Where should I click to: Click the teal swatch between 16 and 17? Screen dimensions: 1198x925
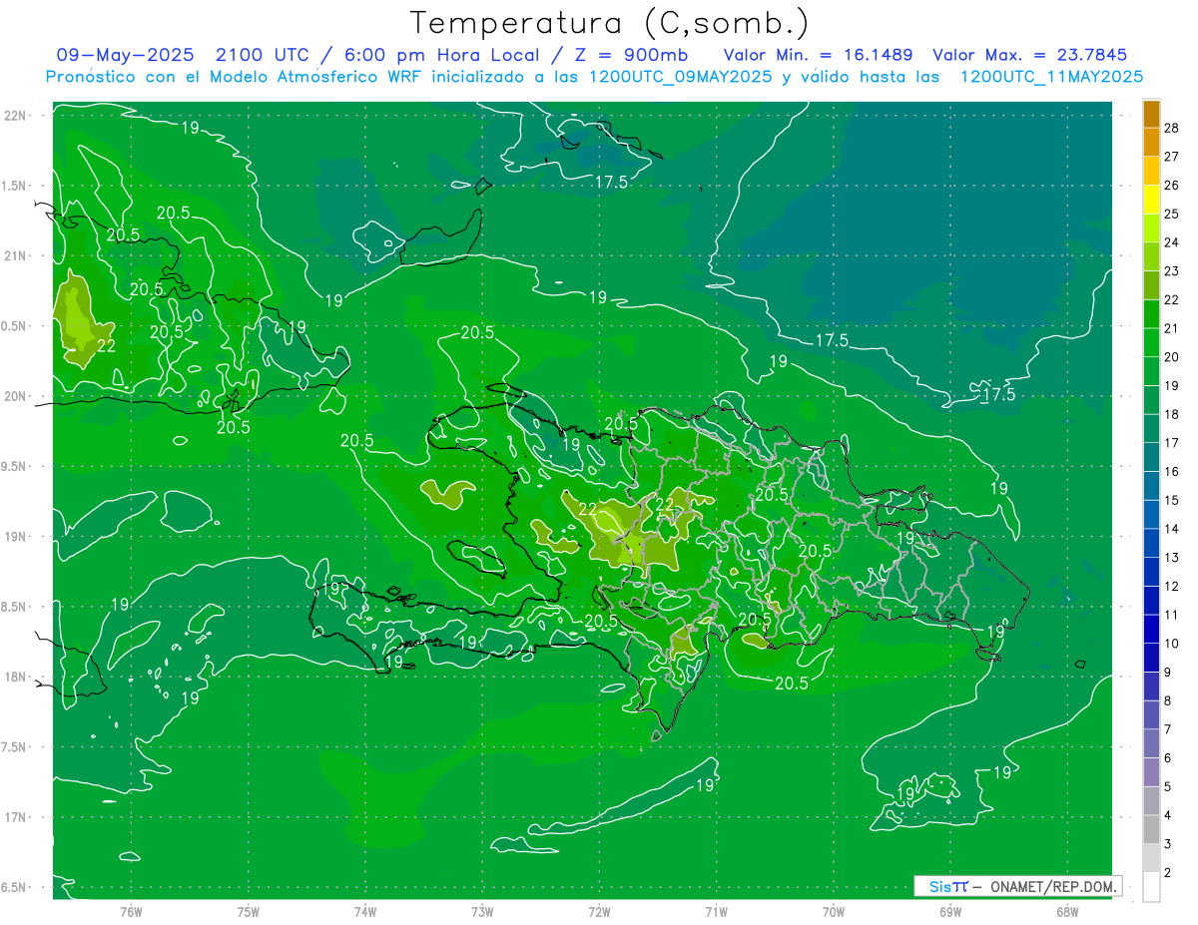(x=1151, y=457)
